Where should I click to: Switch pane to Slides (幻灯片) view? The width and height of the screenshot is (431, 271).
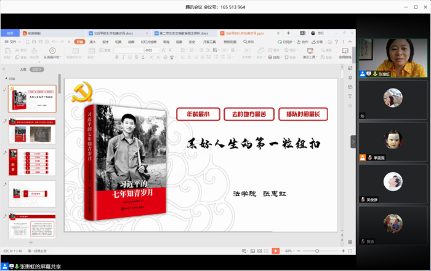pyautogui.click(x=37, y=69)
